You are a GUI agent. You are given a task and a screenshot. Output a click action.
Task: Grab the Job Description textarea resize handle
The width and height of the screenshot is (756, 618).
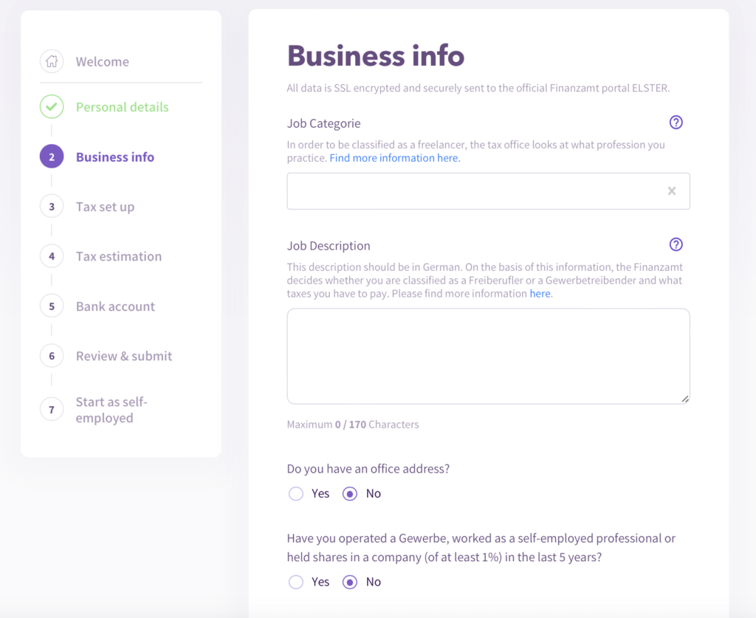(x=685, y=399)
